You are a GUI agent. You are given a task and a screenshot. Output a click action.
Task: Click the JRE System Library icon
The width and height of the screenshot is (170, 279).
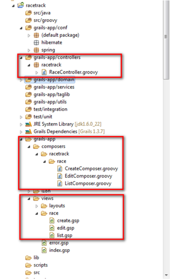(28, 124)
